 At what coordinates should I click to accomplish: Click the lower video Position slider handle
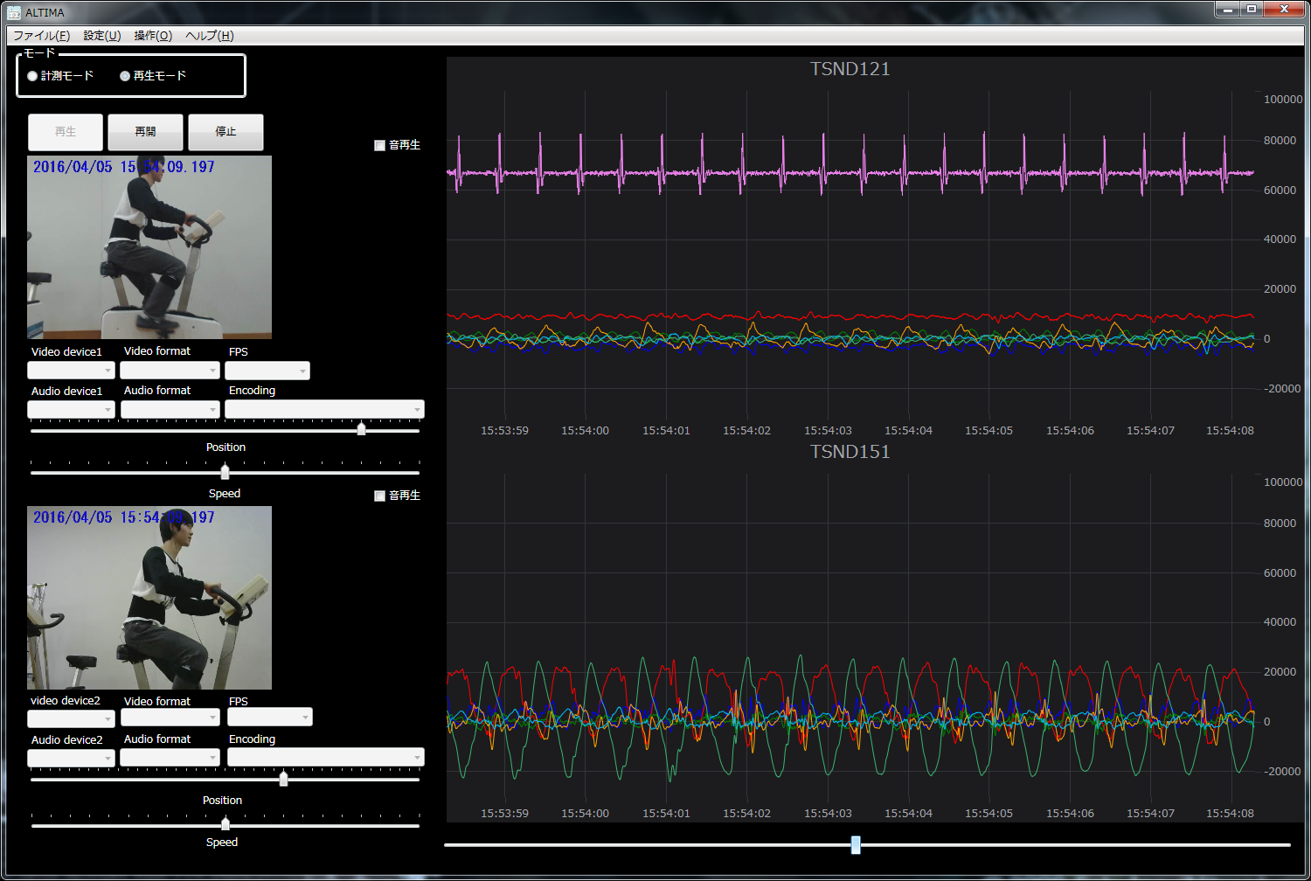[x=283, y=779]
